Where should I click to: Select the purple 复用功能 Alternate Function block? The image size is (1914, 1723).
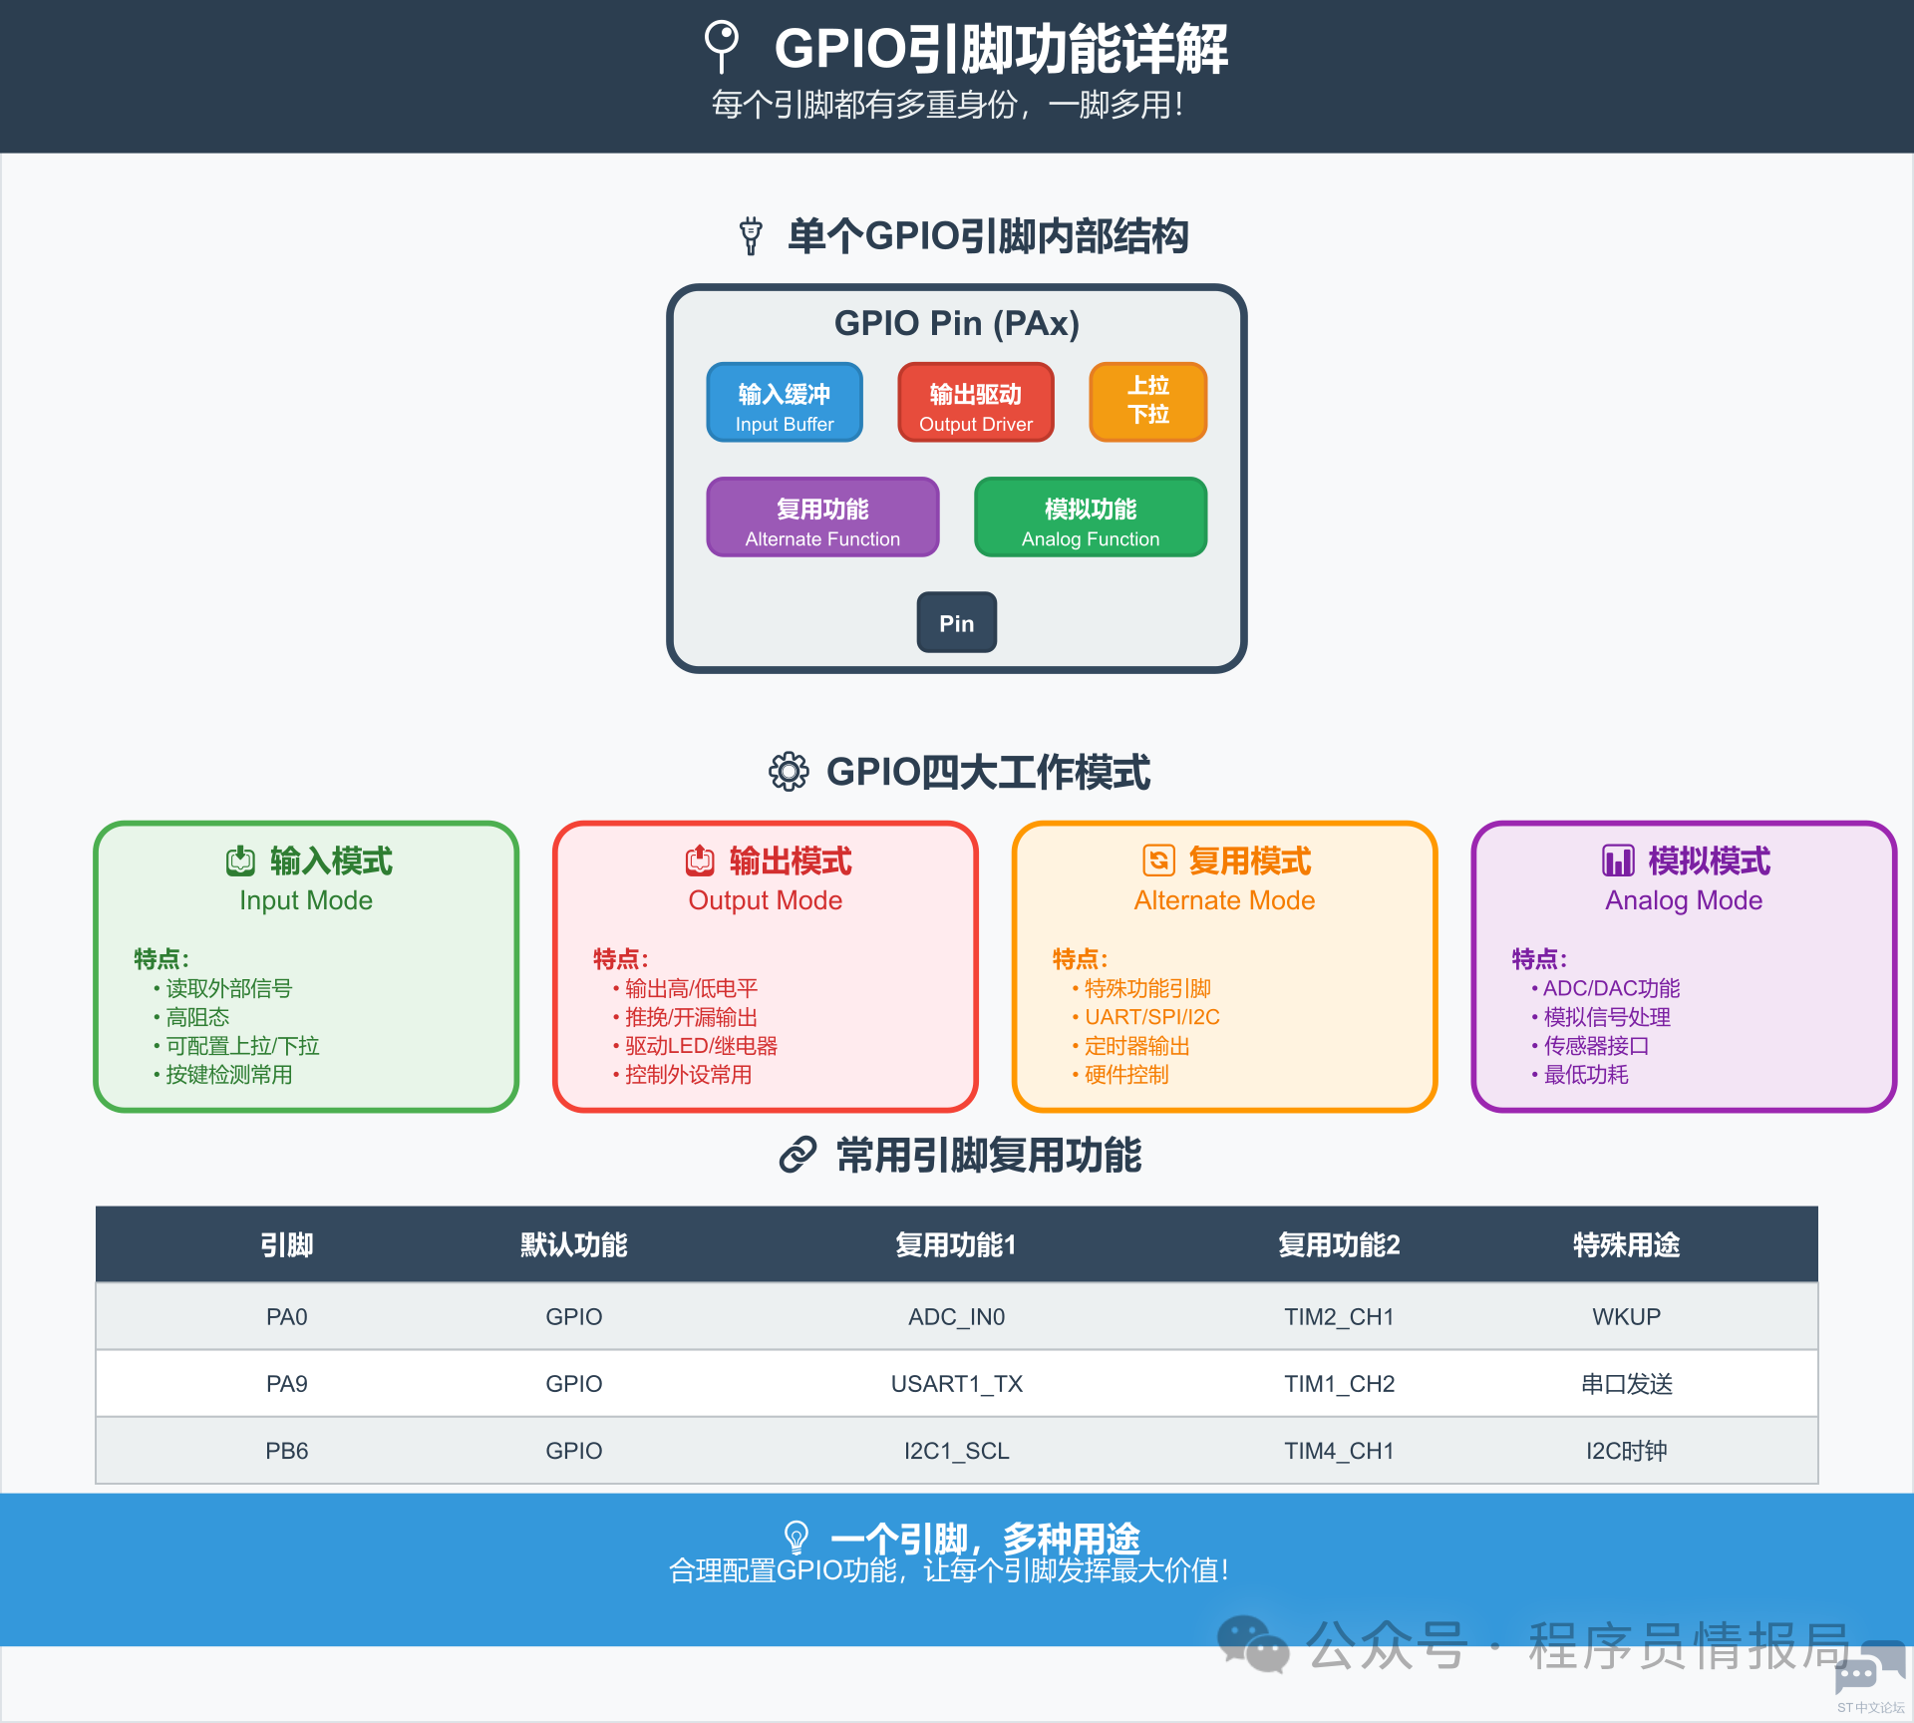pyautogui.click(x=822, y=517)
